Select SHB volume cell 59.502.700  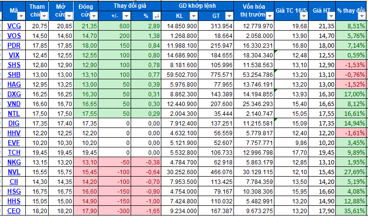[179, 75]
